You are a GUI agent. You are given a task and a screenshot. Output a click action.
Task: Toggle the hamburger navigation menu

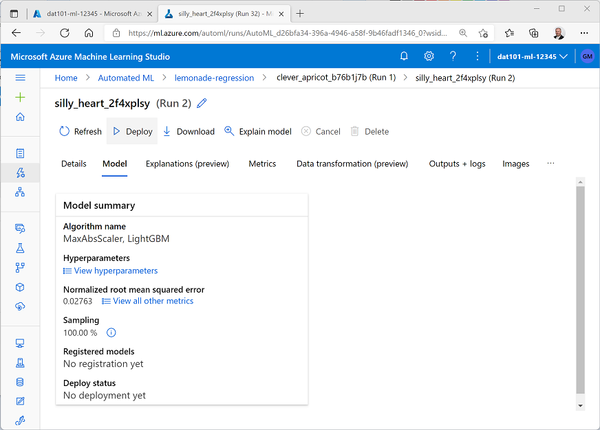20,78
